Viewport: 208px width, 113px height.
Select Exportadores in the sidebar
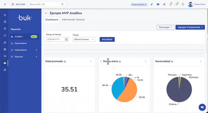[x=21, y=43]
